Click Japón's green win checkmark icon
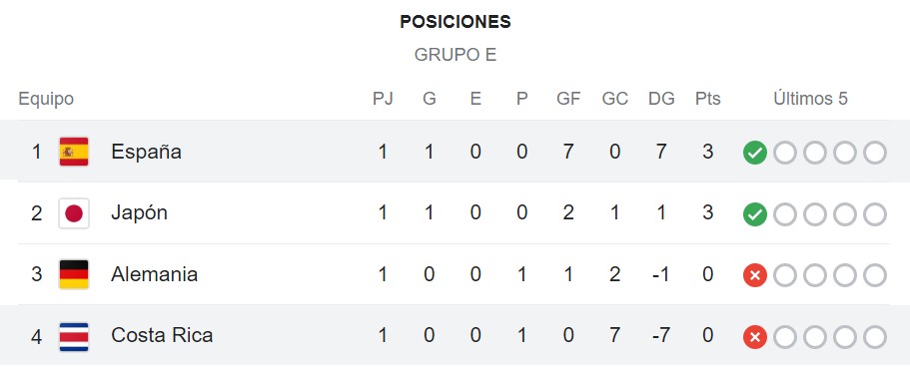This screenshot has width=910, height=367. 755,214
